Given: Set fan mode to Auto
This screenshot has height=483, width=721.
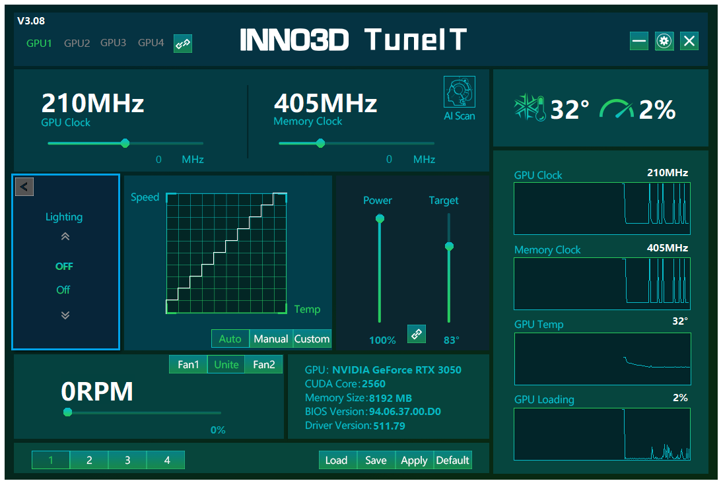Looking at the screenshot, I should pos(230,338).
